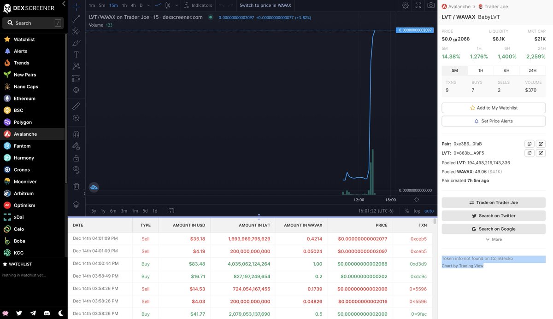
Task: Select the Text annotation tool
Action: tap(76, 54)
